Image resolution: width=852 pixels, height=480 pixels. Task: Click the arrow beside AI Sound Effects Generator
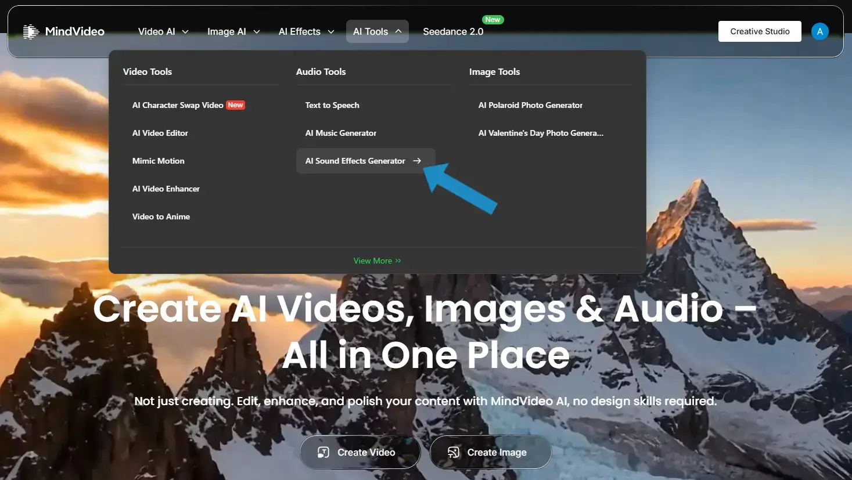click(x=417, y=161)
